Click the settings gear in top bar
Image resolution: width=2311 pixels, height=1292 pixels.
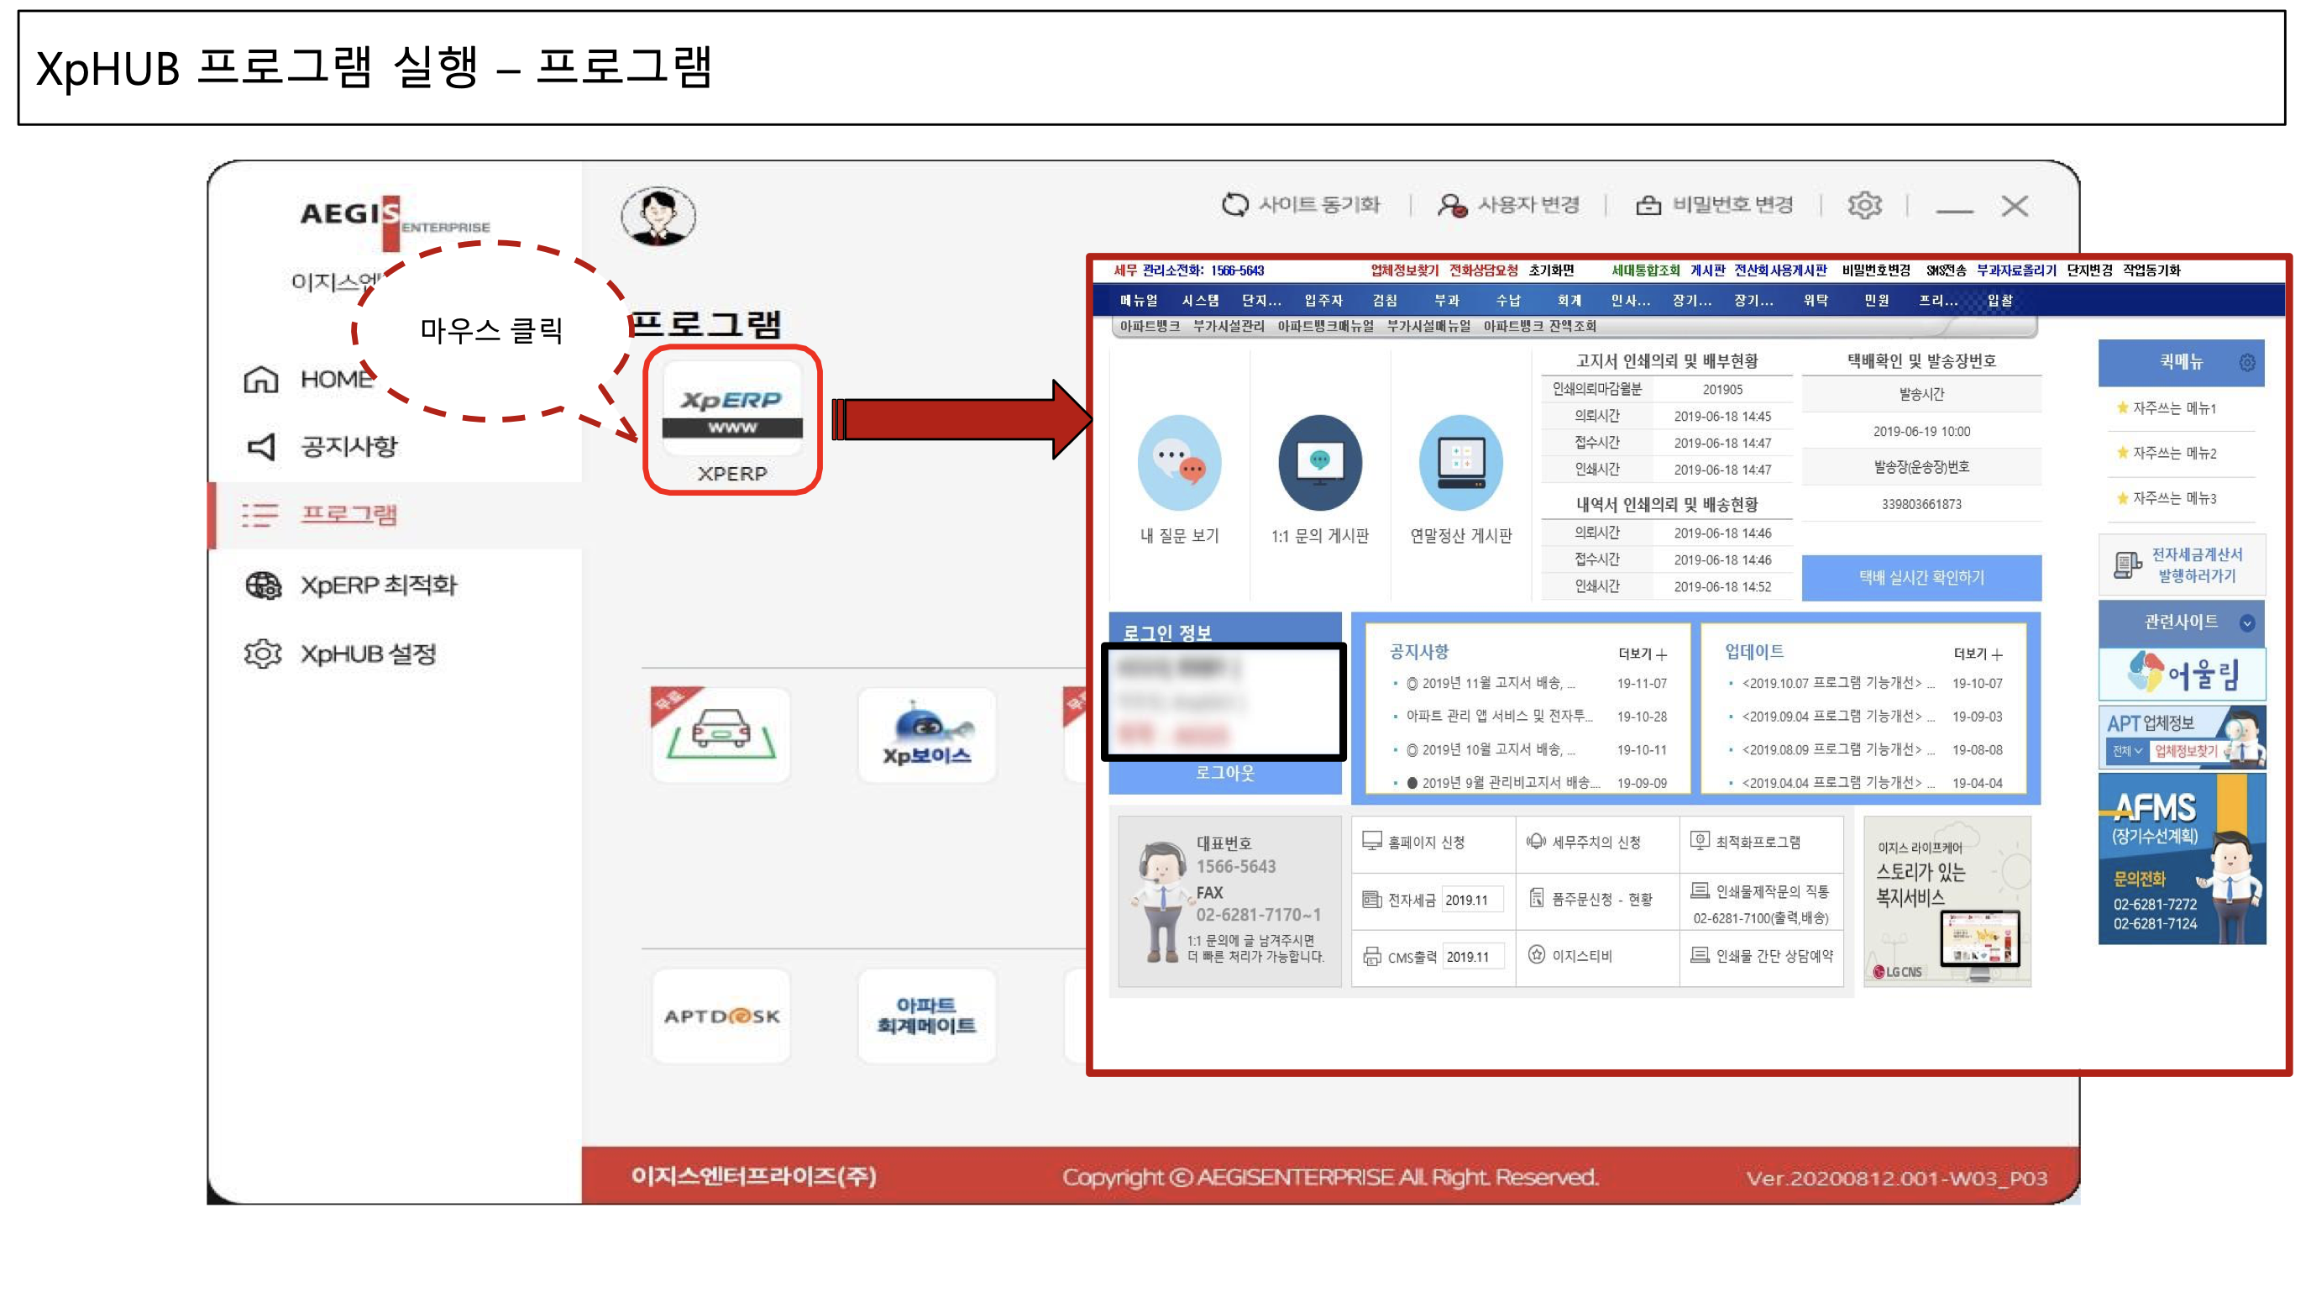point(1864,206)
